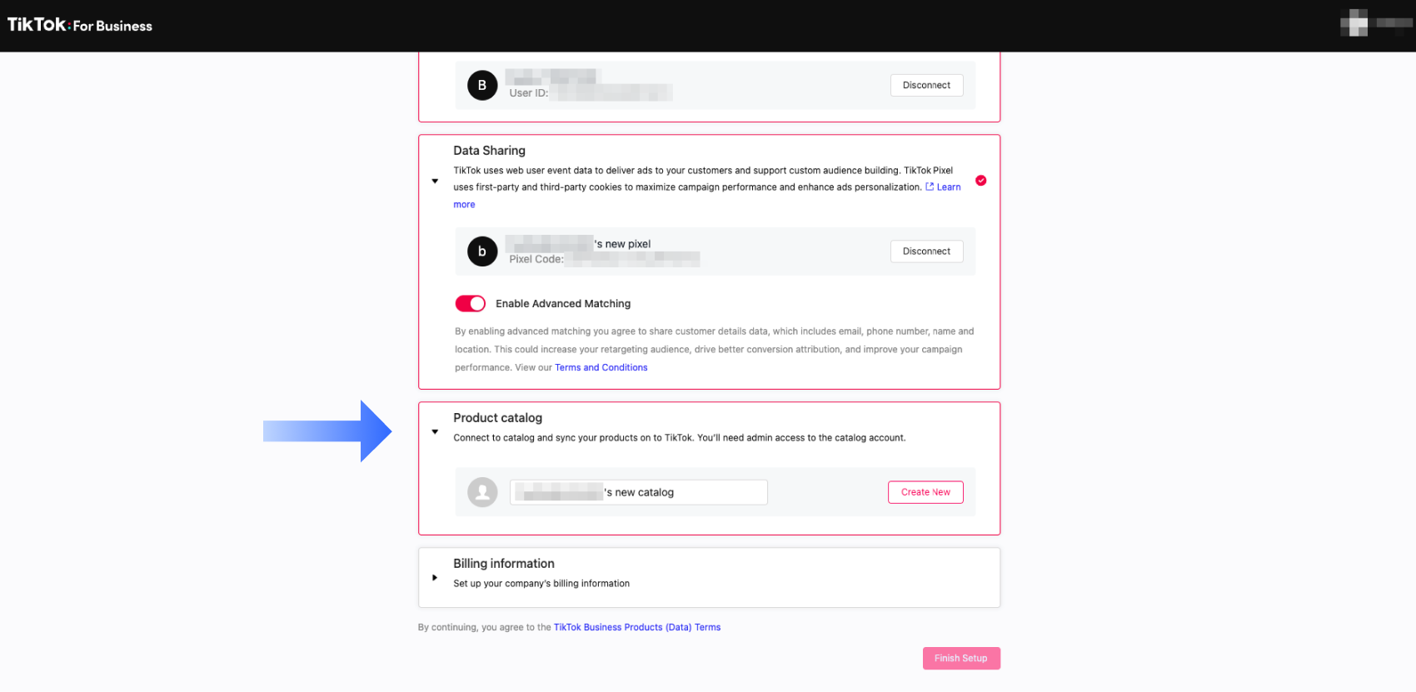The height and width of the screenshot is (692, 1416).
Task: Click the new catalog name field
Action: (638, 492)
